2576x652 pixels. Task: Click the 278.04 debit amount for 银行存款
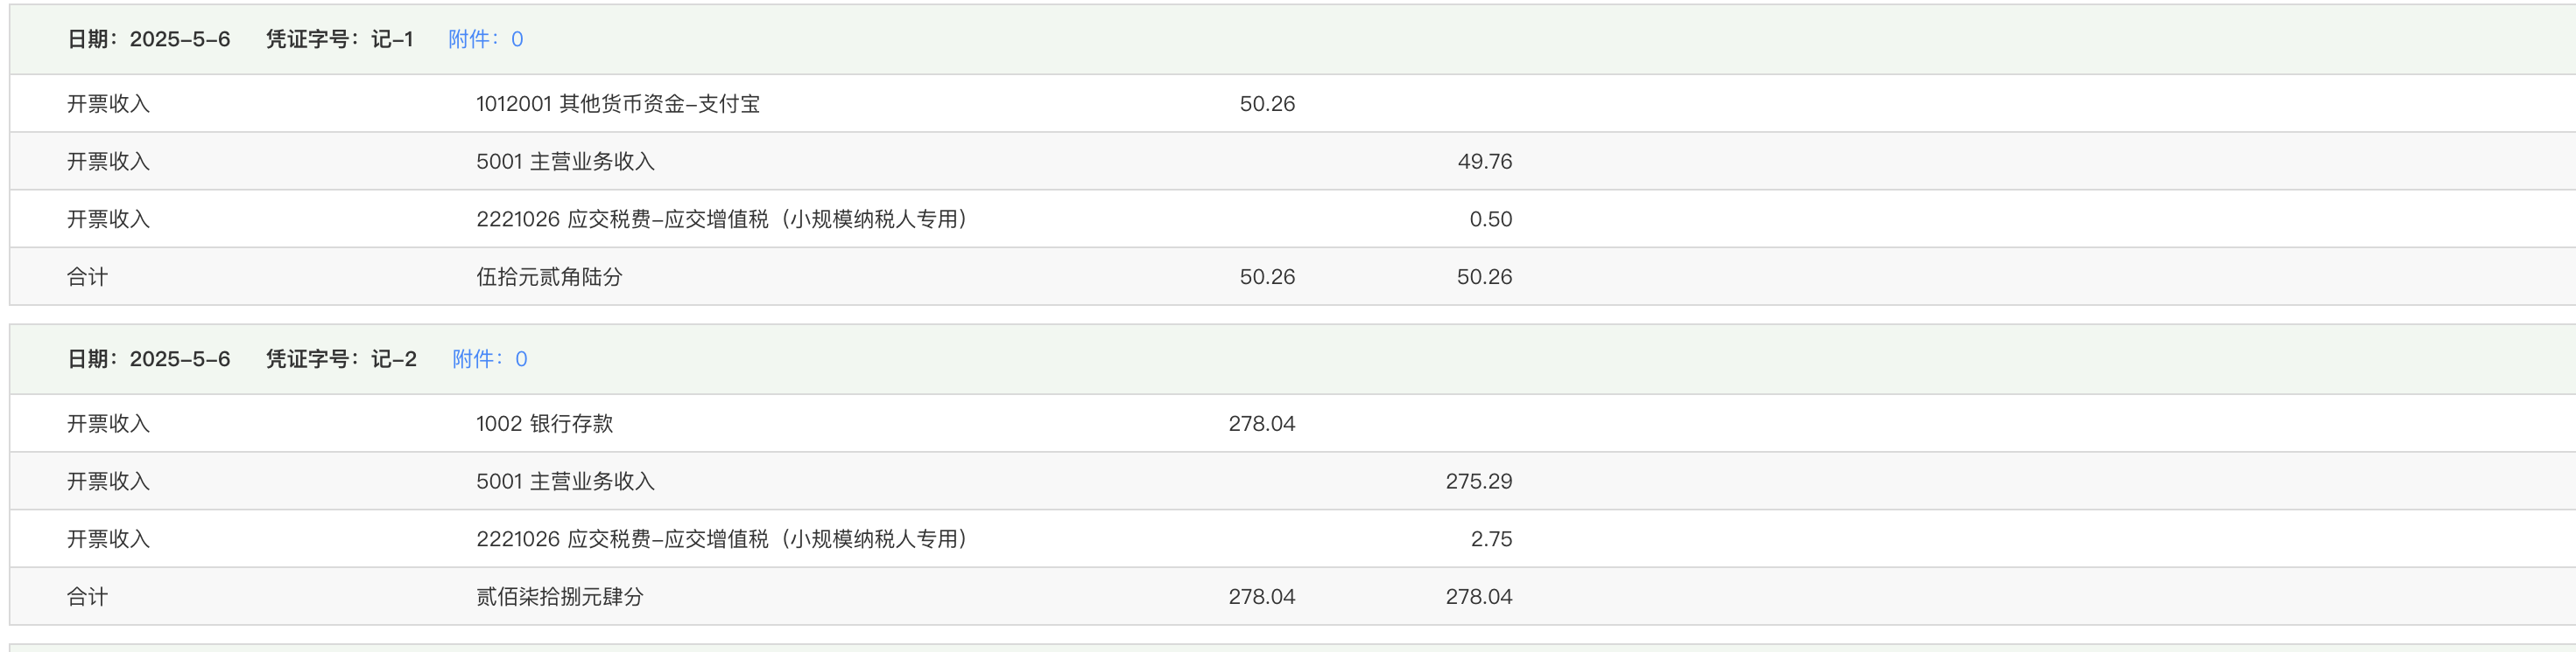pyautogui.click(x=1261, y=423)
